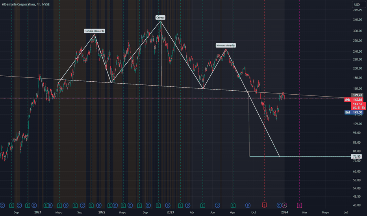Select the 'Hombro derecho' text label

(x=226, y=45)
